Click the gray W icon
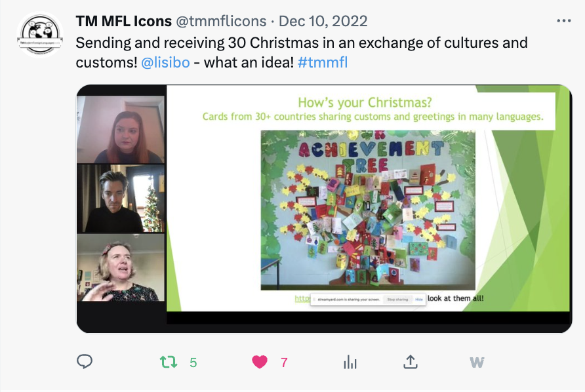 (477, 362)
